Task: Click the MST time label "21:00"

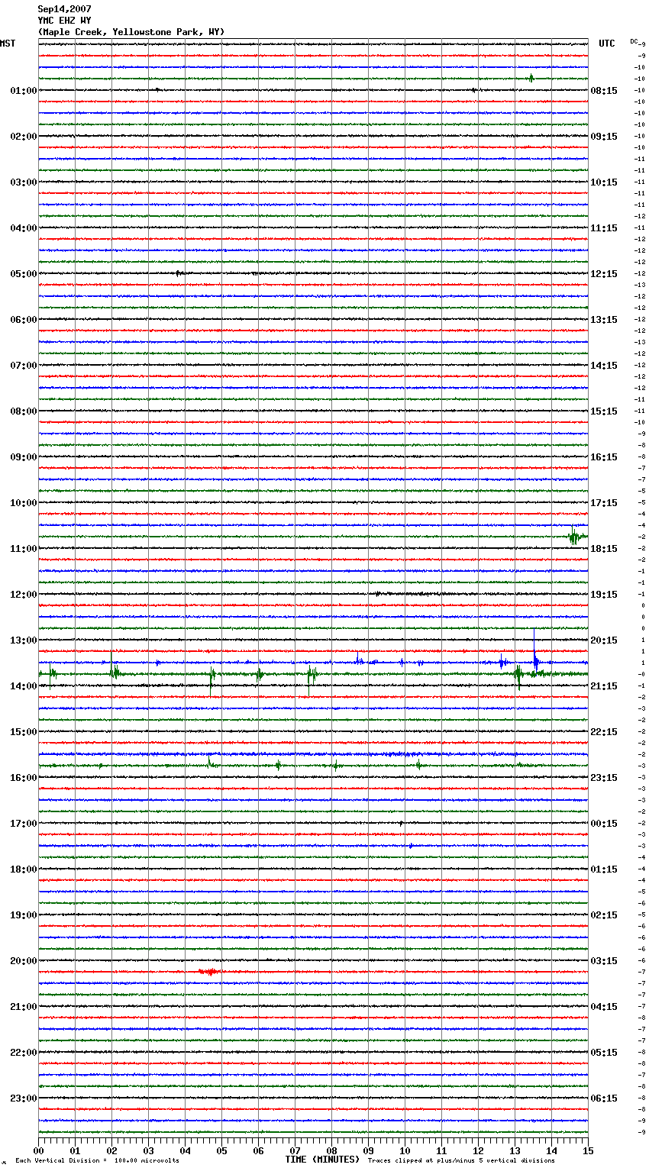Action: coord(24,1007)
